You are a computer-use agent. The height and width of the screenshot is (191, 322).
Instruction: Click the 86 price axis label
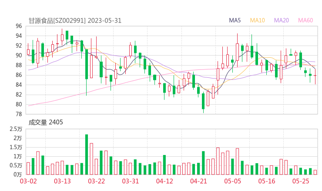tap(19, 75)
